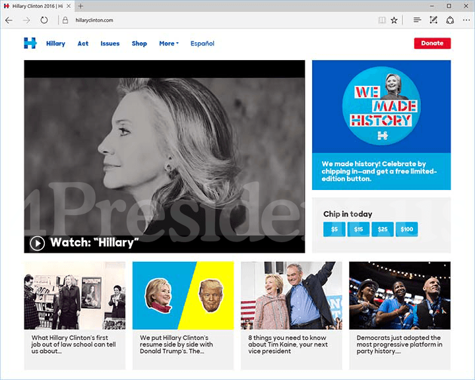Click the "Chip in today" heading
The height and width of the screenshot is (380, 475).
[348, 214]
